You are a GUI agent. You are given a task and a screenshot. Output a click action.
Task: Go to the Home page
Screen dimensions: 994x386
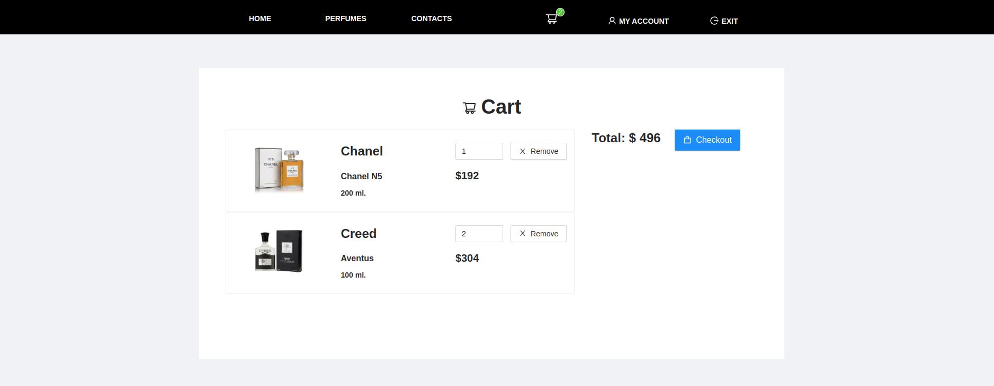(260, 19)
